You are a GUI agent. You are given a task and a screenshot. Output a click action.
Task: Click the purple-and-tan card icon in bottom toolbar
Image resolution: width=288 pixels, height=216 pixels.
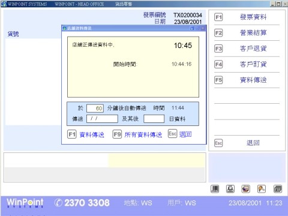pos(246,189)
